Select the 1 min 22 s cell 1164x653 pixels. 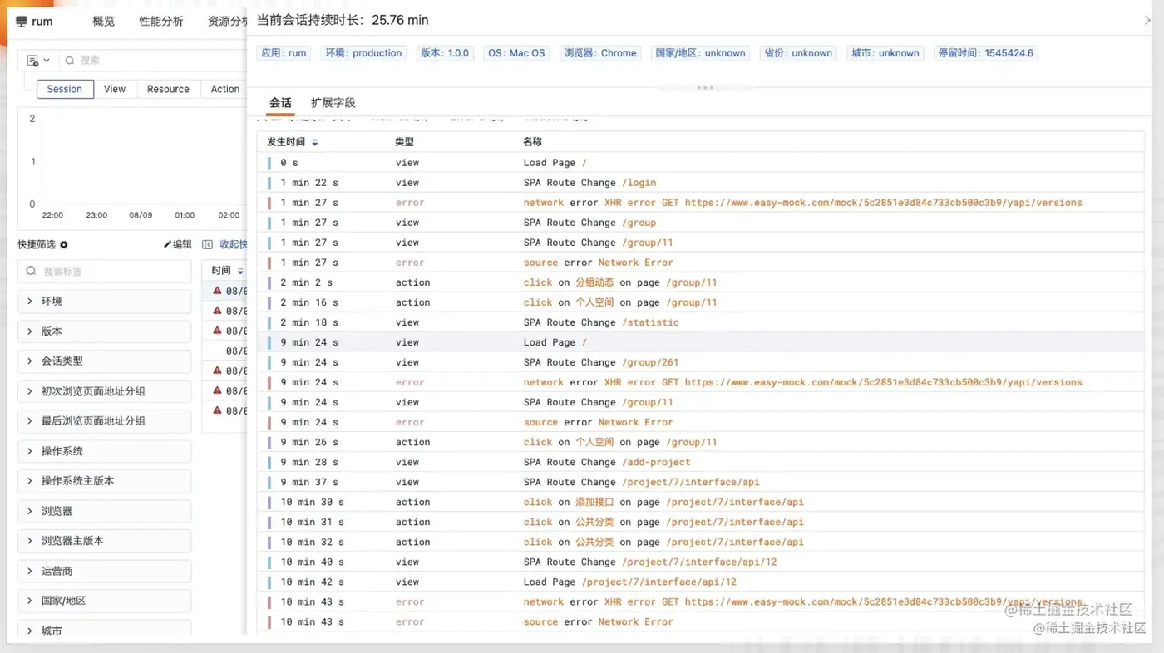click(x=309, y=183)
